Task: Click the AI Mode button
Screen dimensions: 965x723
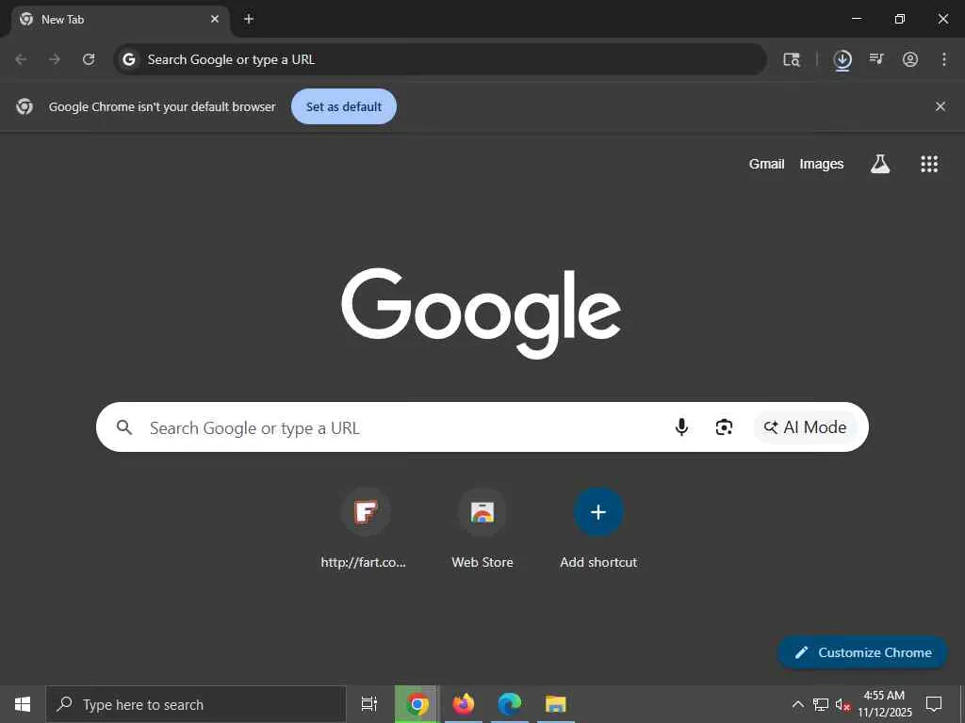Action: click(805, 426)
